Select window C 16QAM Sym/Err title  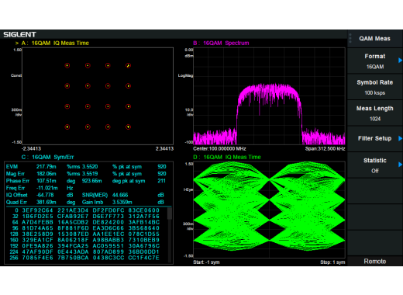coord(48,157)
